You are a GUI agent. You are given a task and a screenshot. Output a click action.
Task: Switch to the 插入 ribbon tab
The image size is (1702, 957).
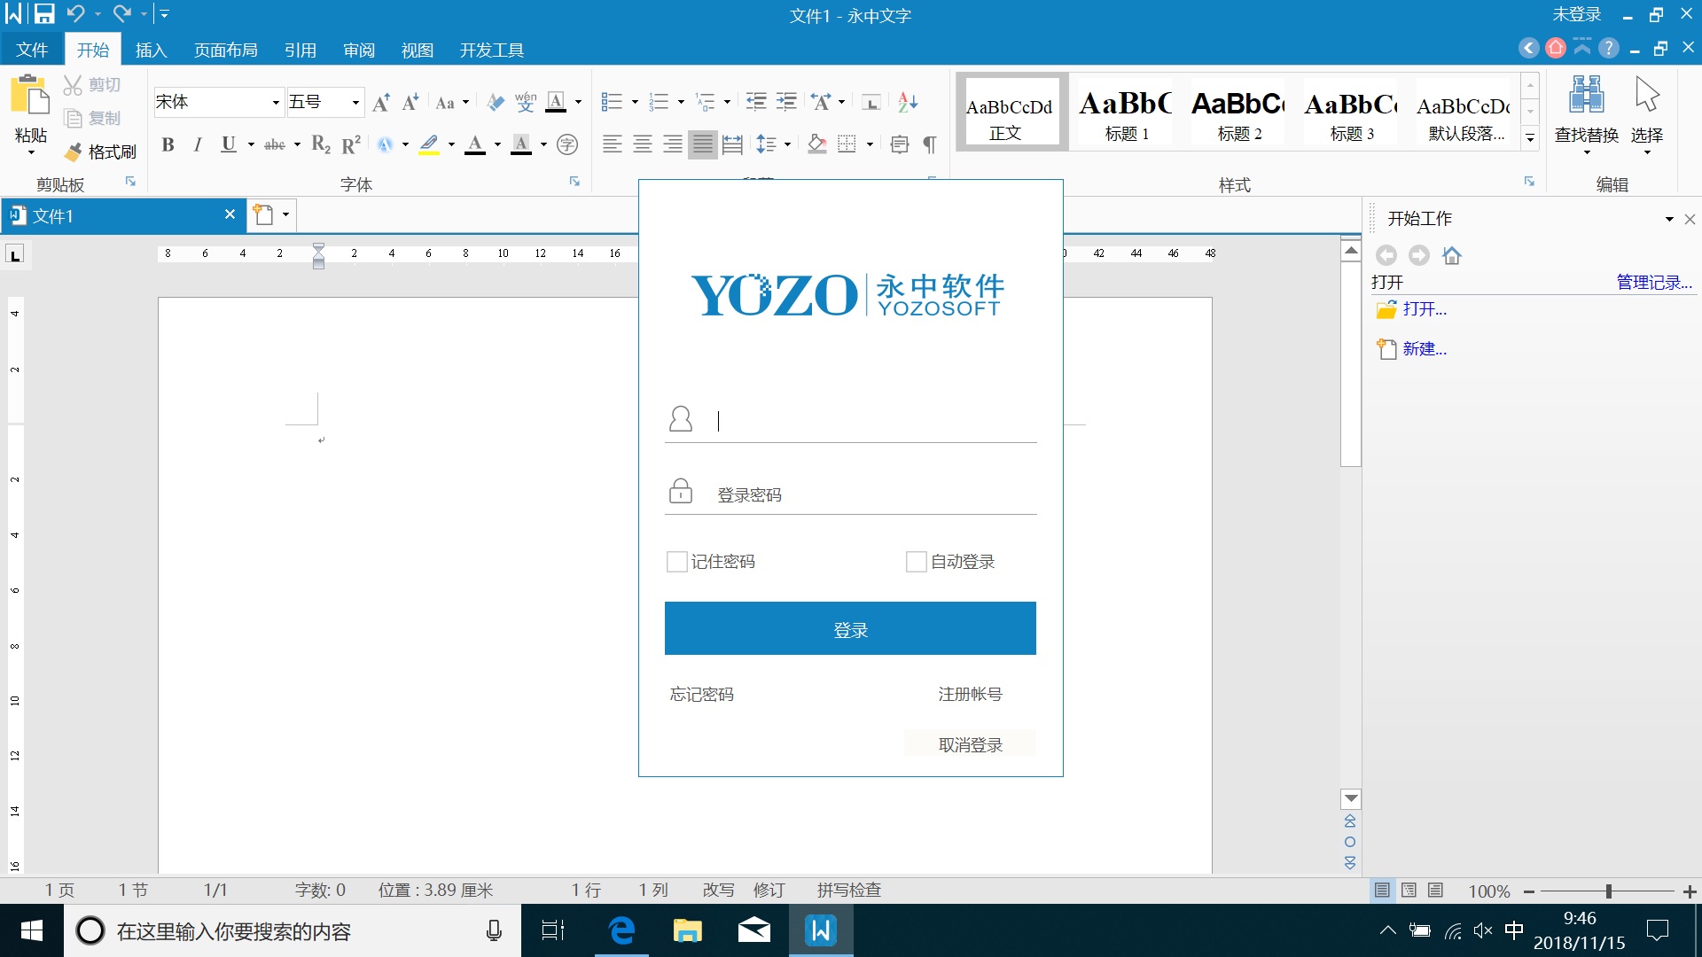click(151, 50)
